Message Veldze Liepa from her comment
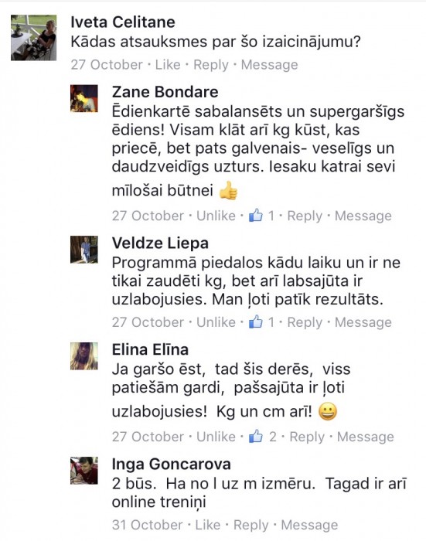 click(x=363, y=322)
